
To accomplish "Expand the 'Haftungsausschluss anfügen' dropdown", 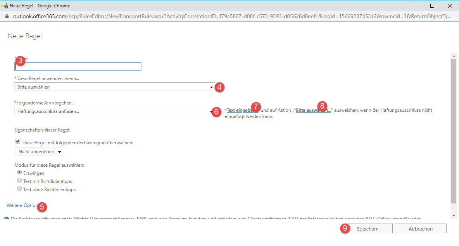I will coord(114,111).
